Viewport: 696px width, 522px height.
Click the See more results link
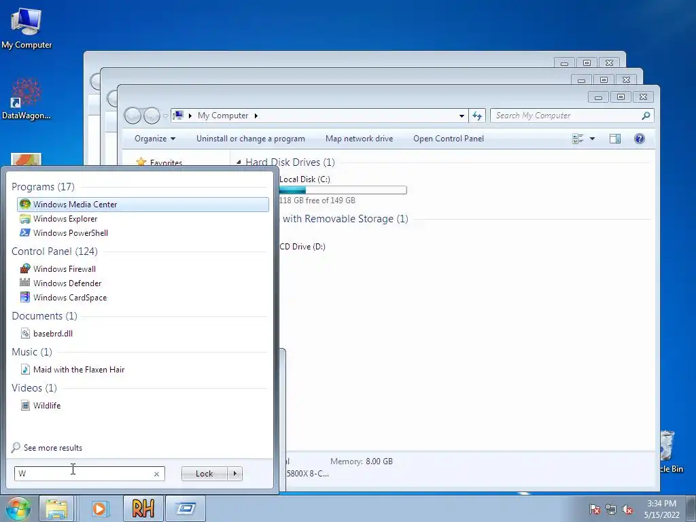tap(47, 447)
